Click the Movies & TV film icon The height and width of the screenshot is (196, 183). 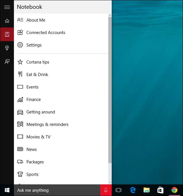(20, 137)
